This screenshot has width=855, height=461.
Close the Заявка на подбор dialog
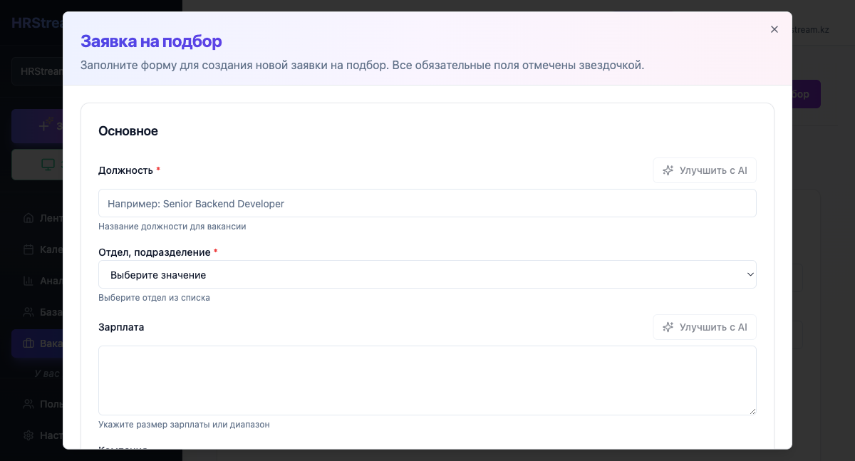774,29
